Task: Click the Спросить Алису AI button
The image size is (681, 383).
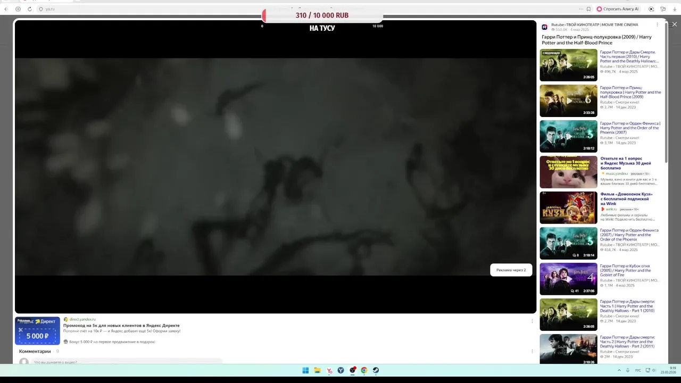Action: click(618, 9)
